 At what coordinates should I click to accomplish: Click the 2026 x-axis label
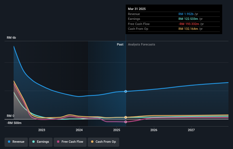154,130
